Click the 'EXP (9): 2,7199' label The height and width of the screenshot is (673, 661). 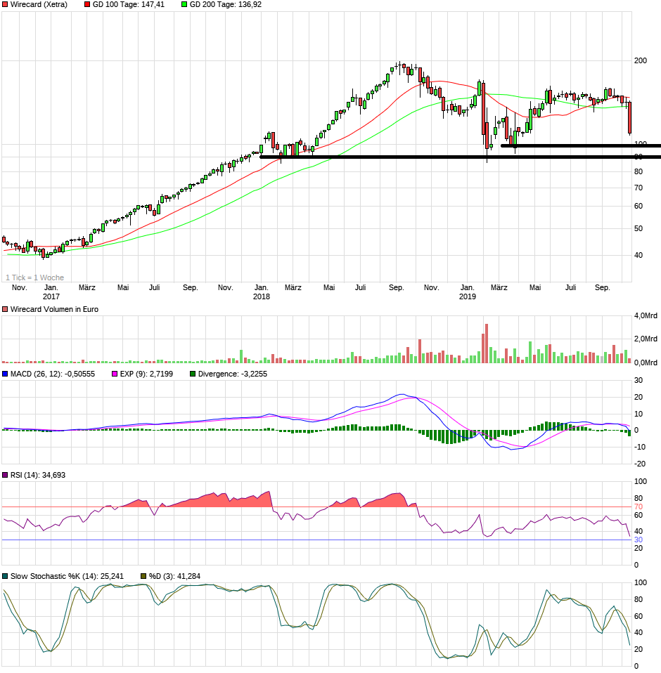coord(146,374)
